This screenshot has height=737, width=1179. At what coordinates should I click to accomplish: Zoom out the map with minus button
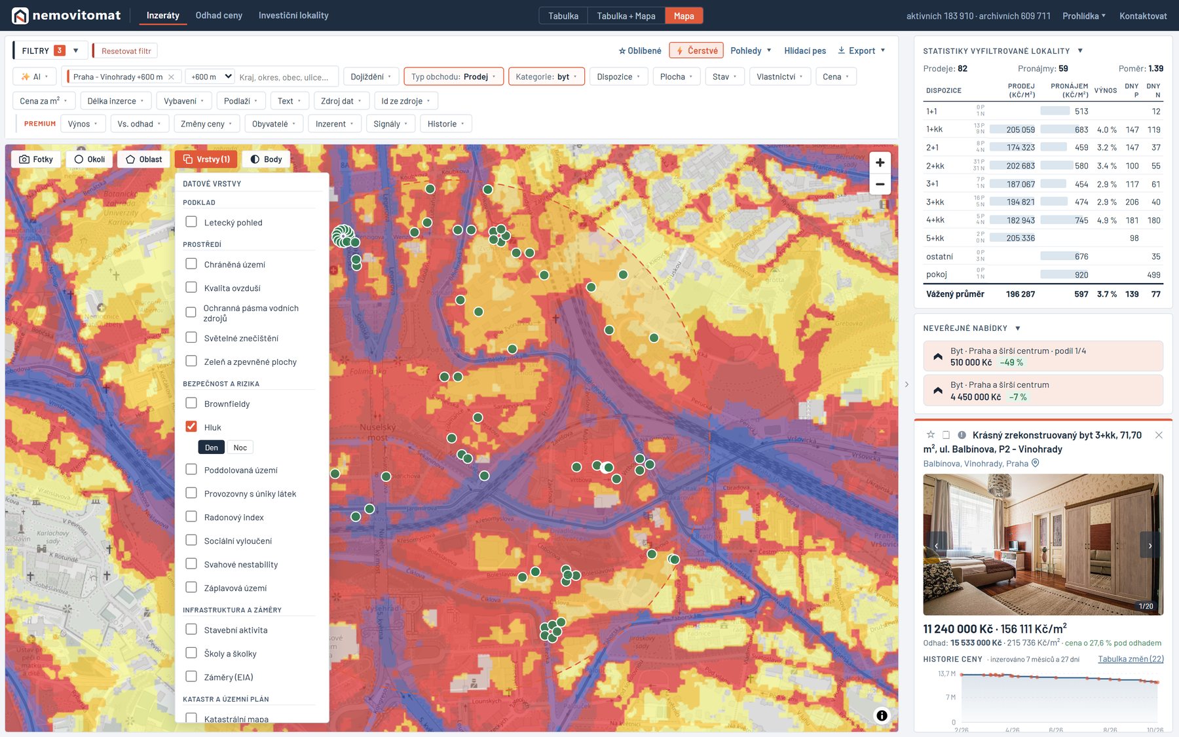click(880, 184)
